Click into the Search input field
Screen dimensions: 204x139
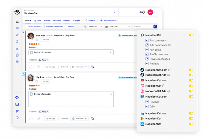[x=144, y=26]
